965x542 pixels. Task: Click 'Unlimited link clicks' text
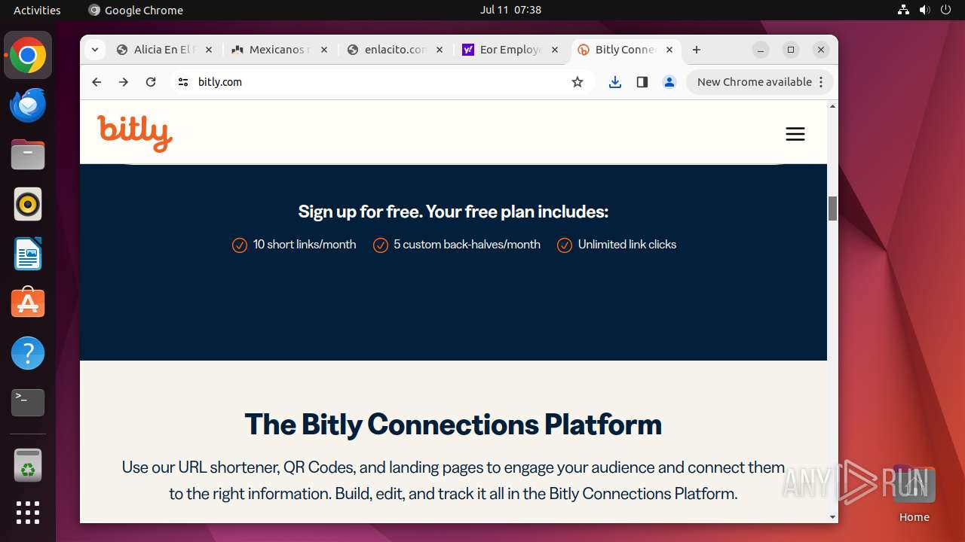(x=627, y=245)
